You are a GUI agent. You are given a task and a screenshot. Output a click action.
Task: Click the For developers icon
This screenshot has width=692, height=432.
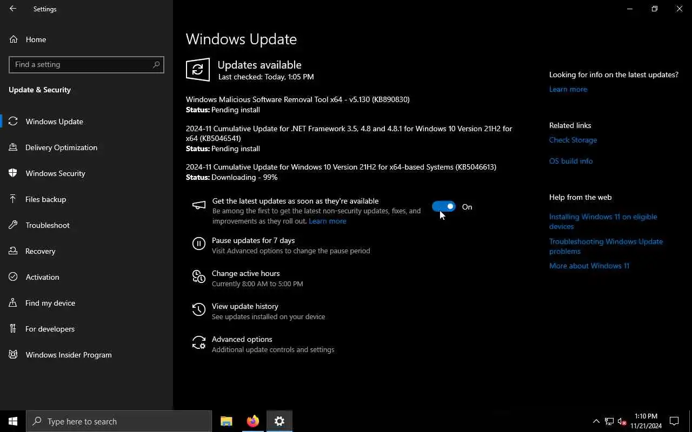point(14,329)
